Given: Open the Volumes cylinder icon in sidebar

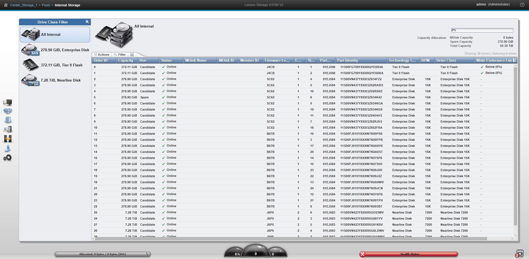Looking at the screenshot, I should (7, 120).
